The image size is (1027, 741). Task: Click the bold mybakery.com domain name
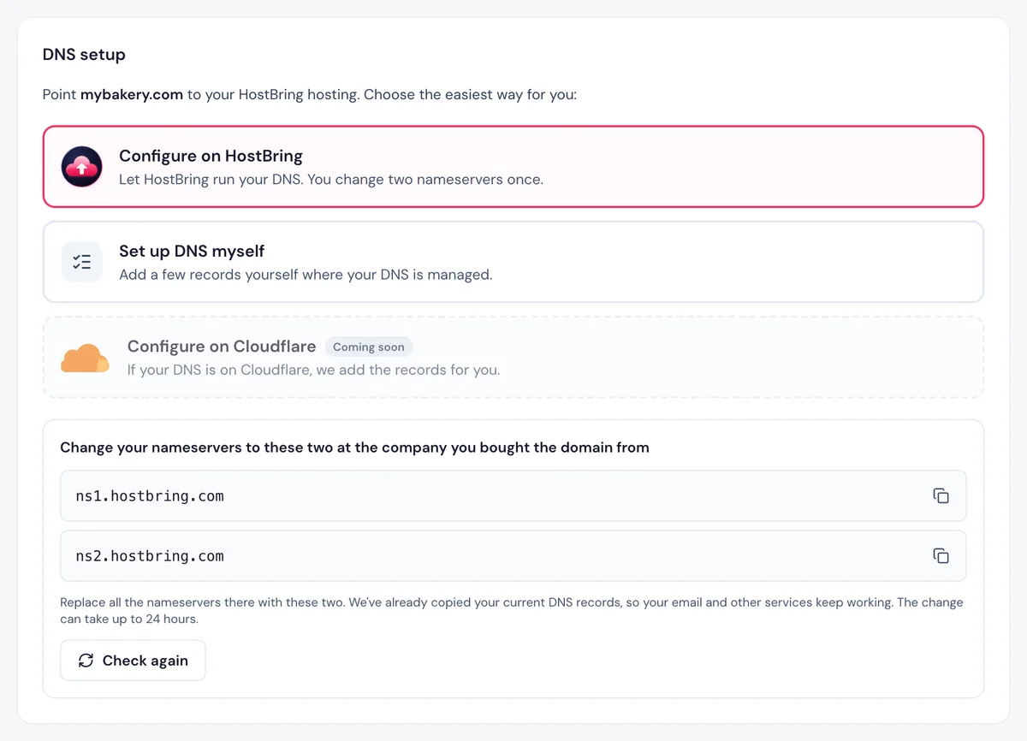coord(132,94)
